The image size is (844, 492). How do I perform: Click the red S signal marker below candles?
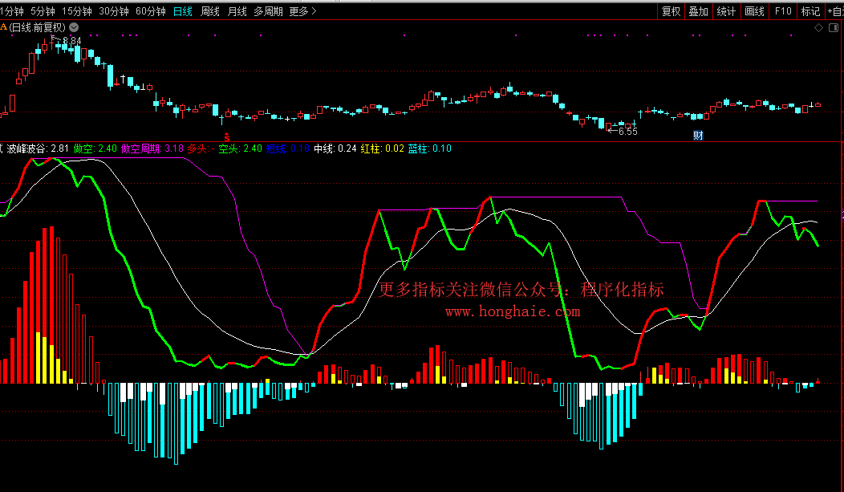227,135
